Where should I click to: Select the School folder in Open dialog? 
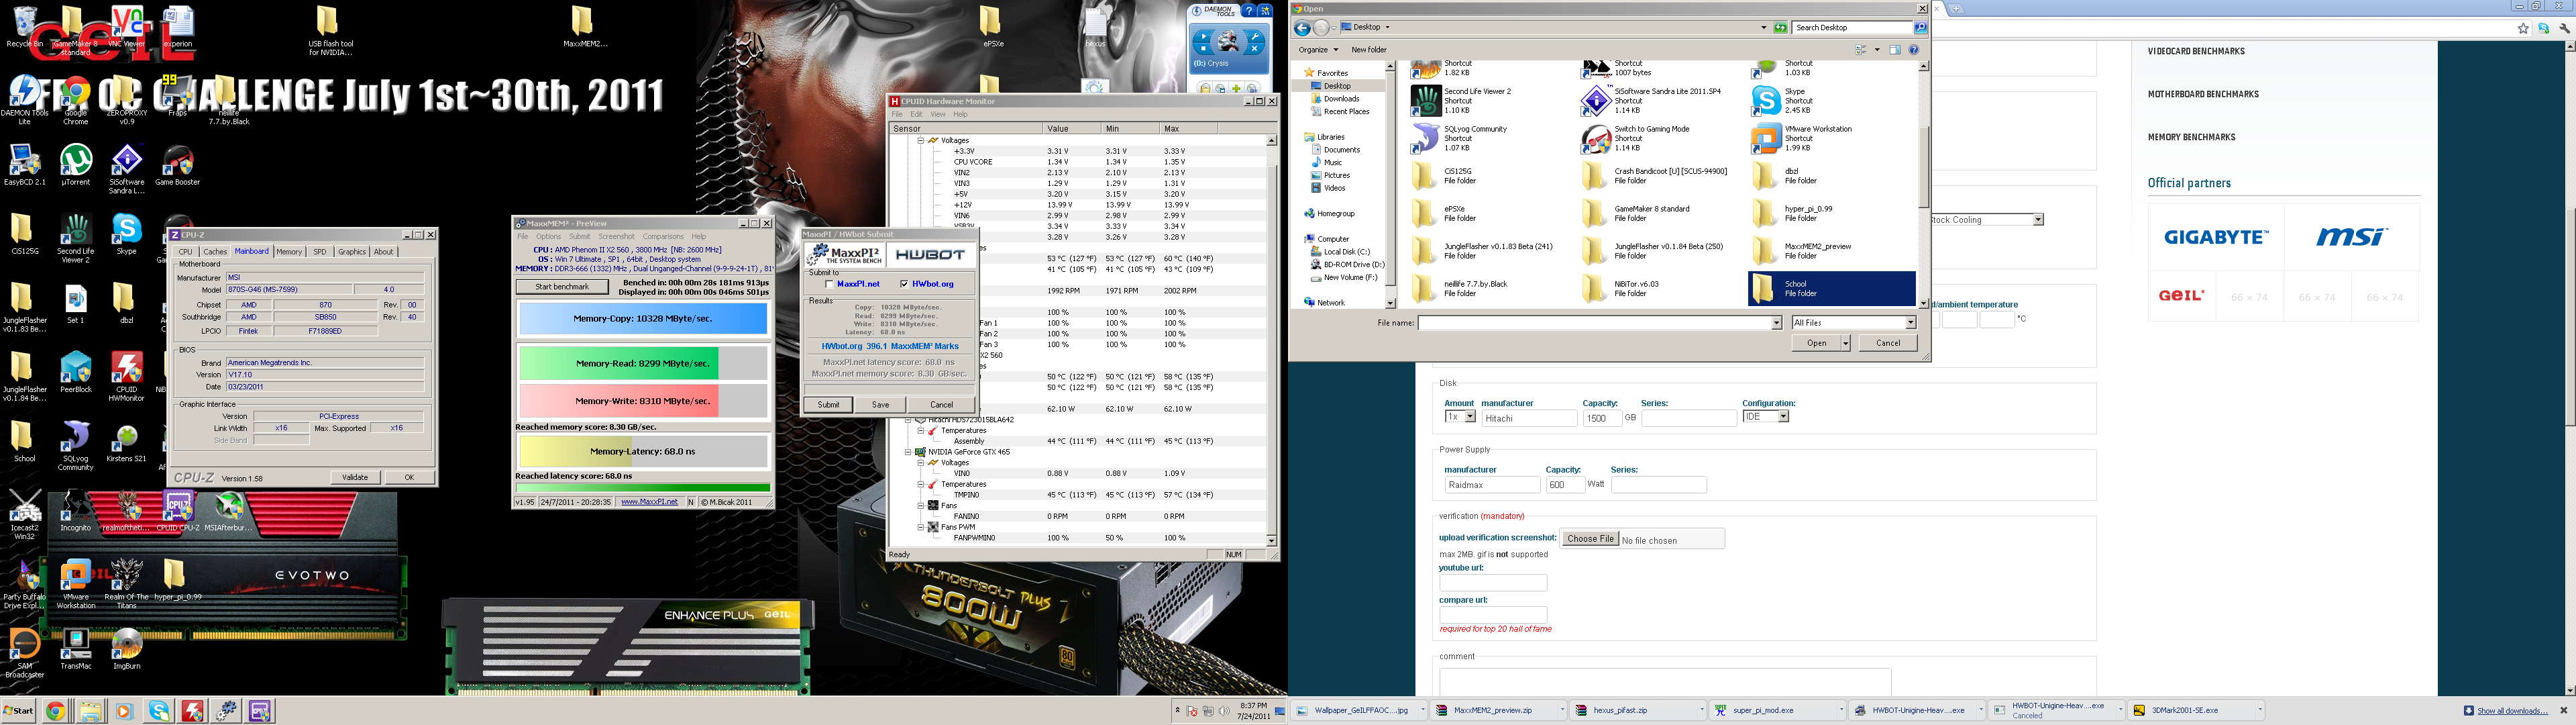pyautogui.click(x=1831, y=289)
